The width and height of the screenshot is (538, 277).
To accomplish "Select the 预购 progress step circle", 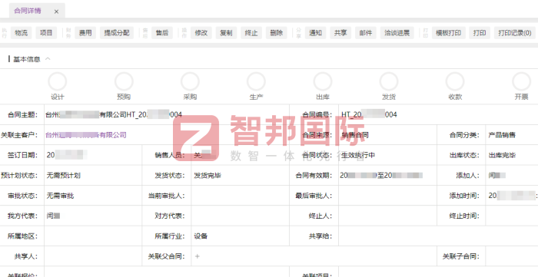I will tap(124, 81).
